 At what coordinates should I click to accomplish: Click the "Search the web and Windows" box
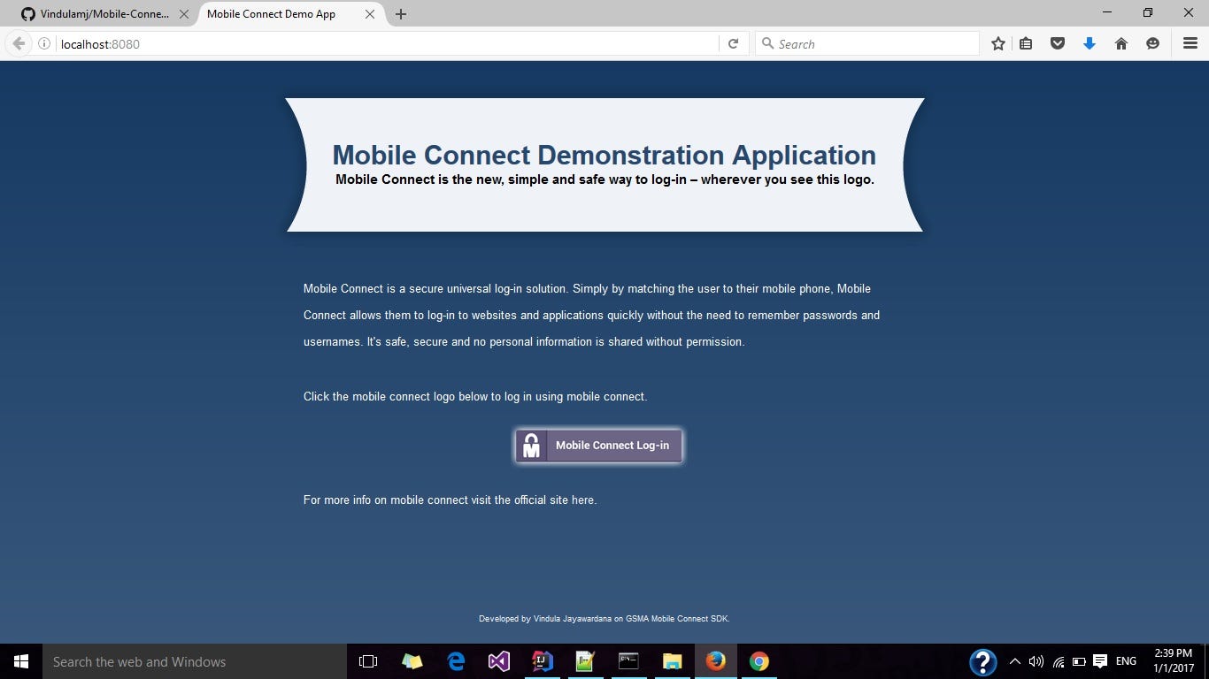click(x=195, y=661)
